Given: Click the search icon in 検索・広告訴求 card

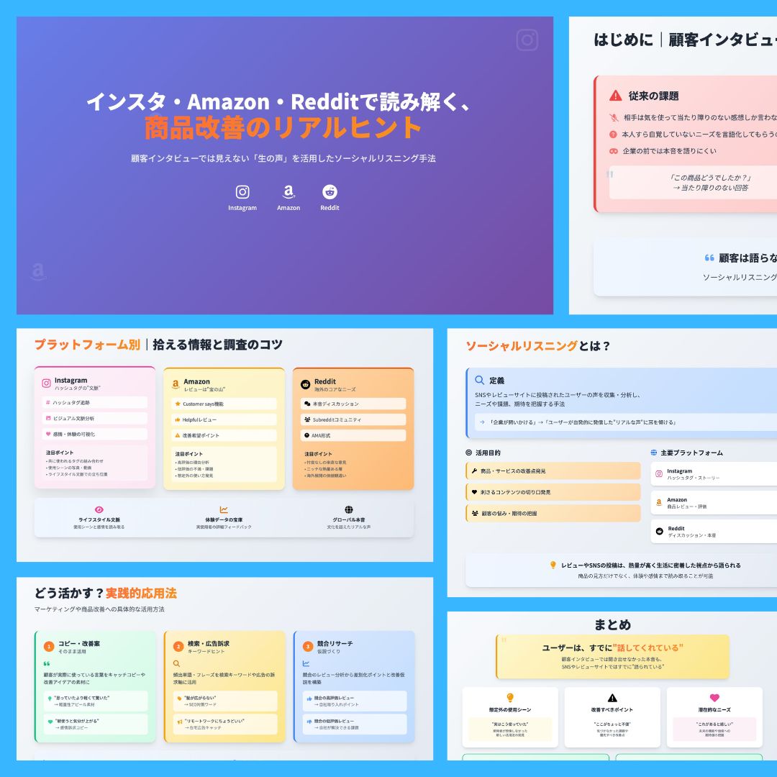Looking at the screenshot, I should point(176,663).
